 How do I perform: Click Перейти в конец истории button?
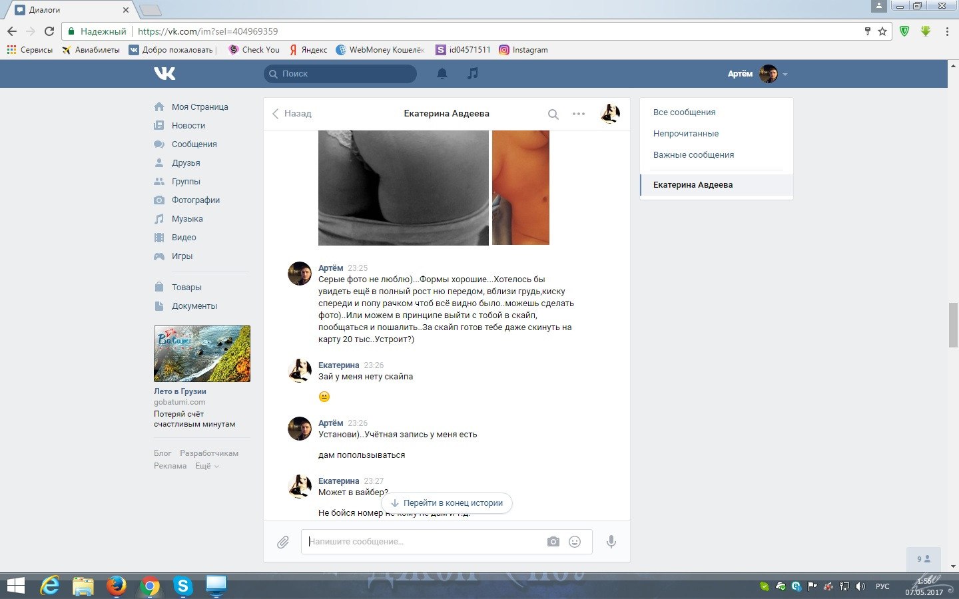447,503
